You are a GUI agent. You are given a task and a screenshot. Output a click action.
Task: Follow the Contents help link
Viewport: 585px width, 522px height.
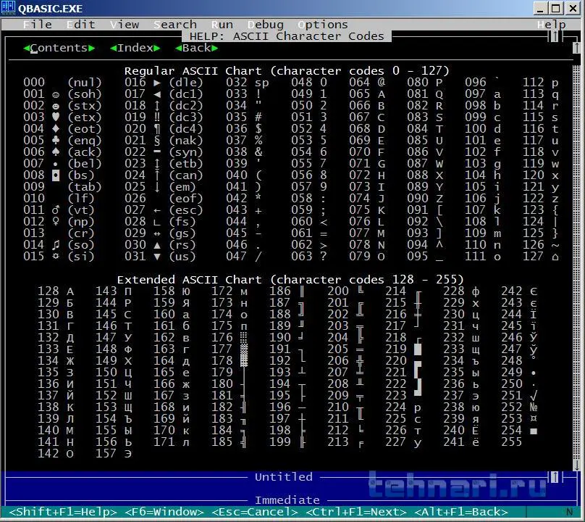59,48
